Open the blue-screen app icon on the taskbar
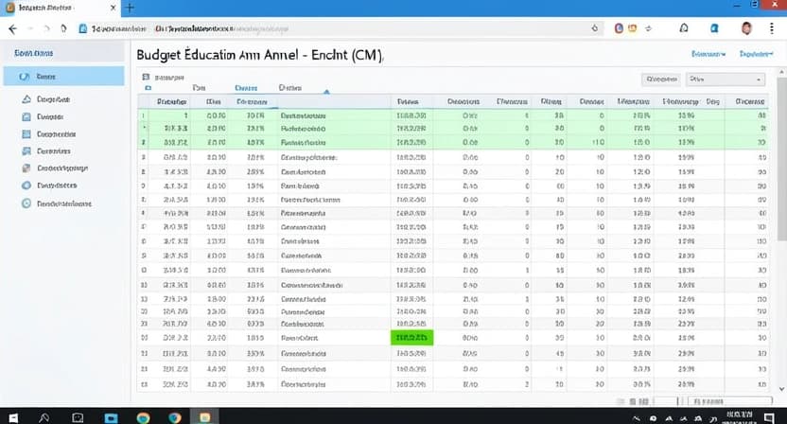 pos(111,417)
